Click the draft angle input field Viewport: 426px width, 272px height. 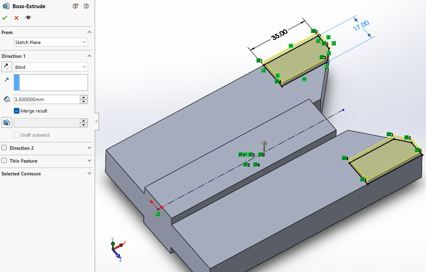pos(47,123)
